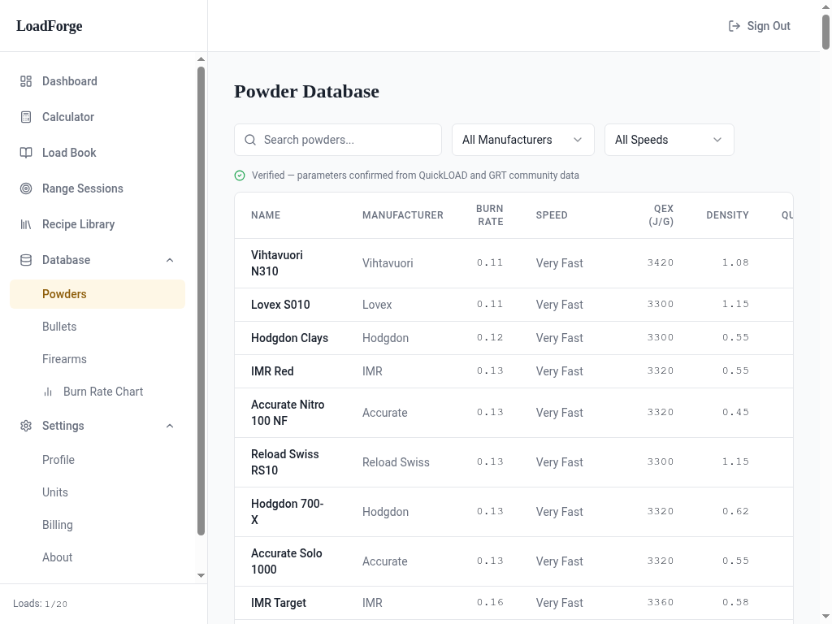Click burn rate 0.12 for Hodgdon Clays
832x624 pixels.
click(x=490, y=337)
